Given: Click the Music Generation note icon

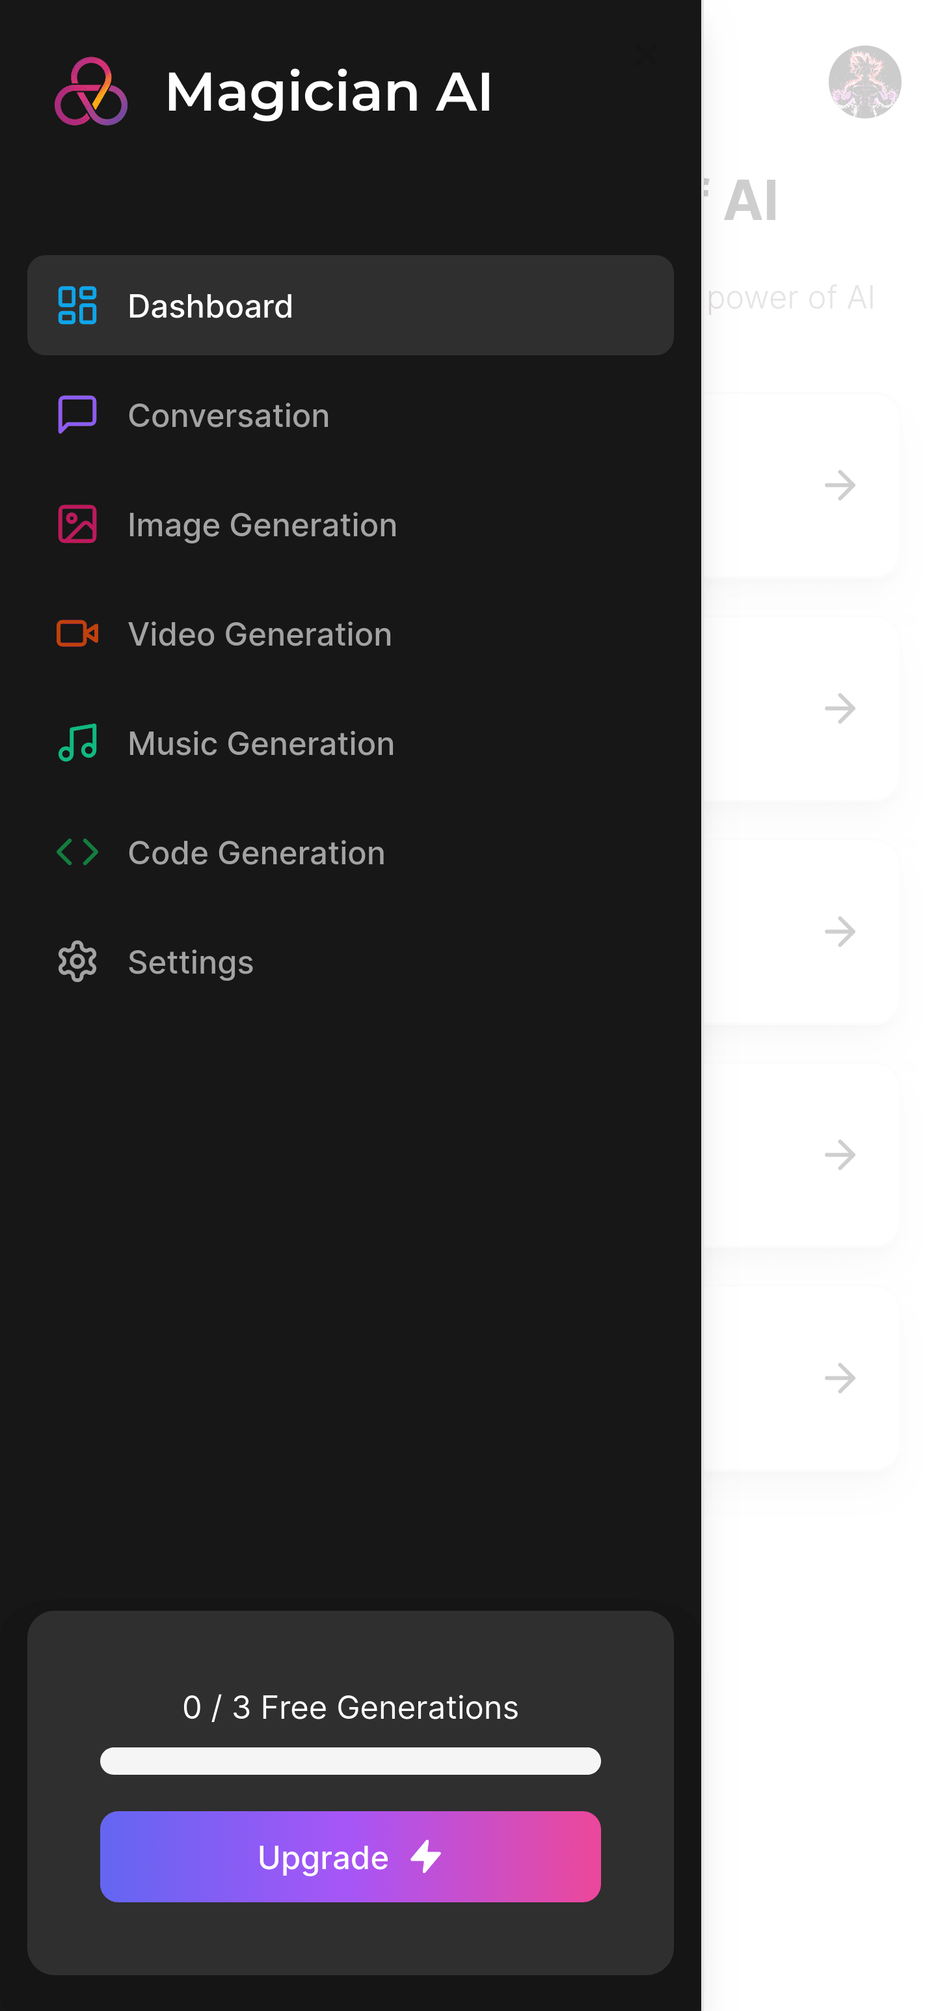Looking at the screenshot, I should (77, 743).
